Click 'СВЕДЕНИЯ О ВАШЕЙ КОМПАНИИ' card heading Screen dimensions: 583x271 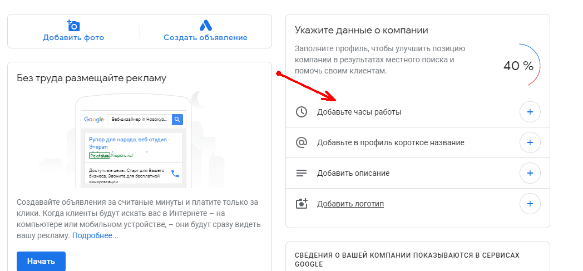click(x=407, y=260)
